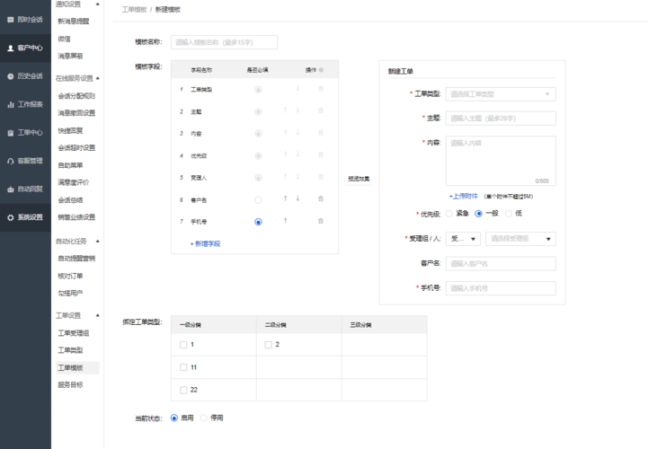
Task: Open 工单类型 settings in the menu
Action: (70, 350)
